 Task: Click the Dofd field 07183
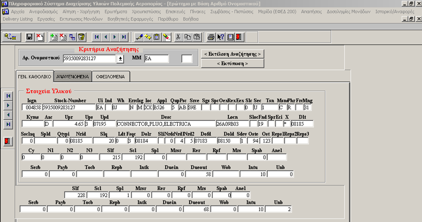click(x=205, y=141)
